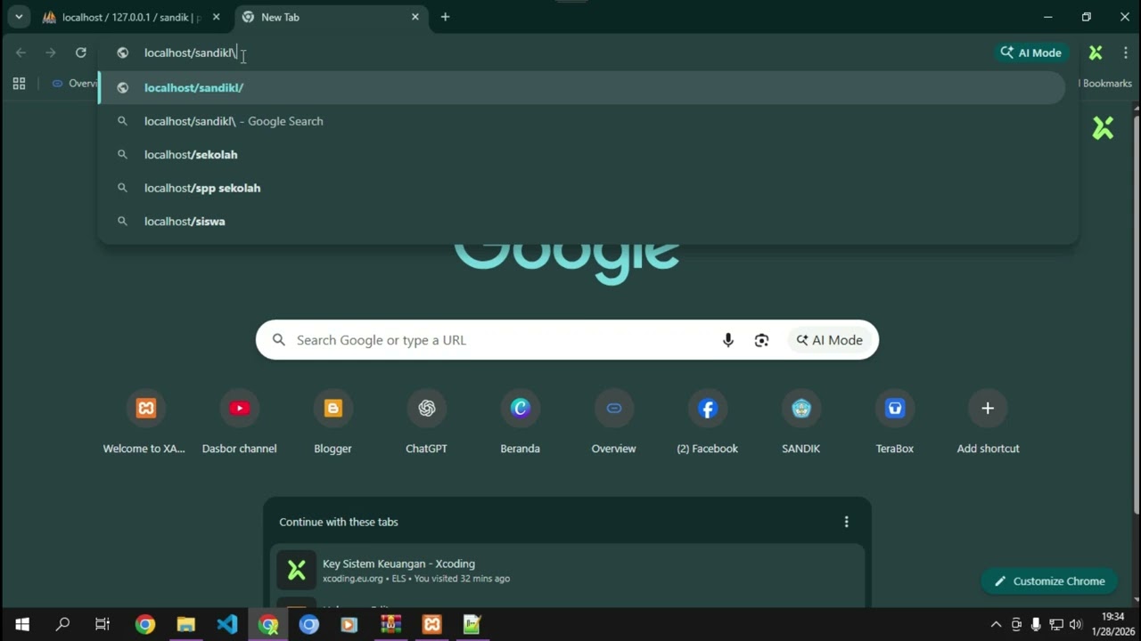Focus the Search Google or type a URL box
The width and height of the screenshot is (1141, 641).
pos(567,340)
